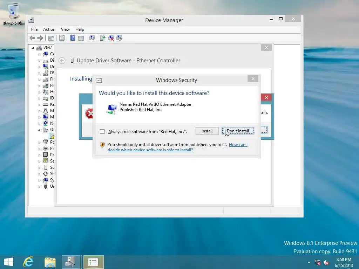This screenshot has height=269, width=359.
Task: Expand the Monitors node with monitor icon
Action: [x=39, y=117]
